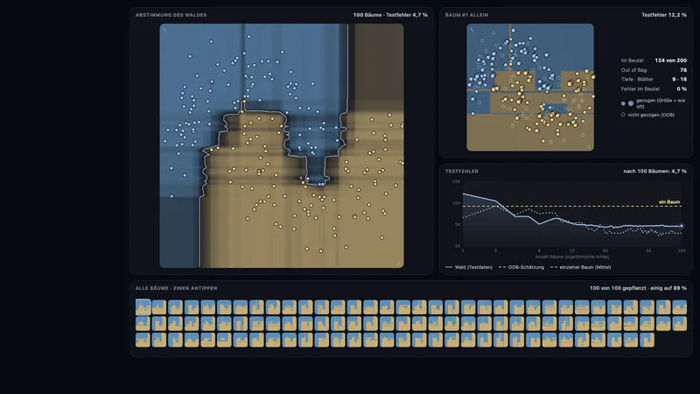Click the 'Tiefe · Blätter' label
700x394 pixels.
[637, 79]
